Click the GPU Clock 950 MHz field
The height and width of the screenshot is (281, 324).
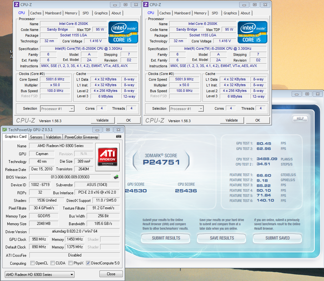pyautogui.click(x=39, y=239)
